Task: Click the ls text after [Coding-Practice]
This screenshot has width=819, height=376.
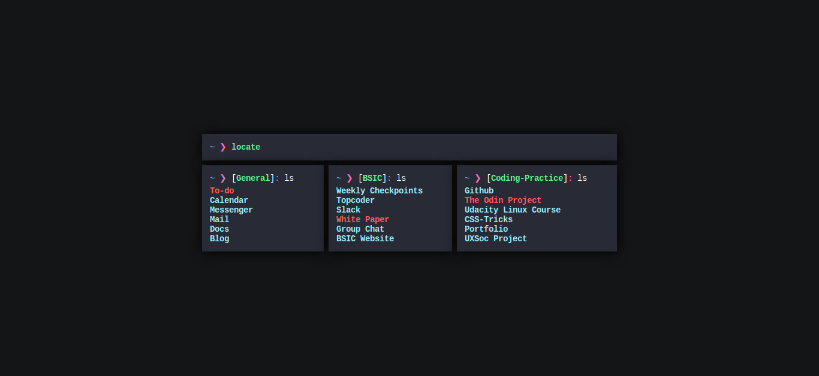Action: (582, 178)
